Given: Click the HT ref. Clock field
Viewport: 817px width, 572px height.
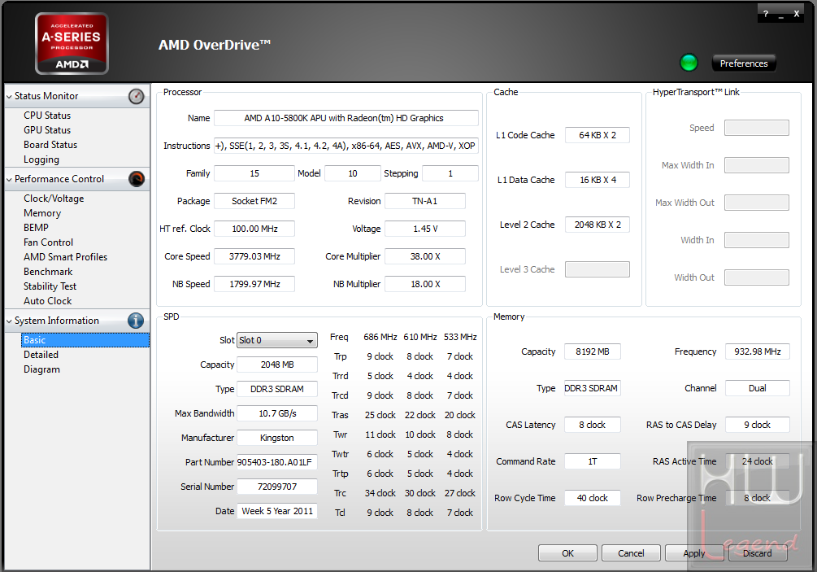Looking at the screenshot, I should [254, 229].
